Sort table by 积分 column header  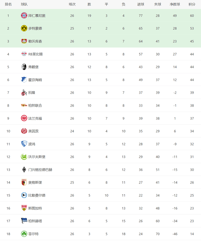coord(192,4)
